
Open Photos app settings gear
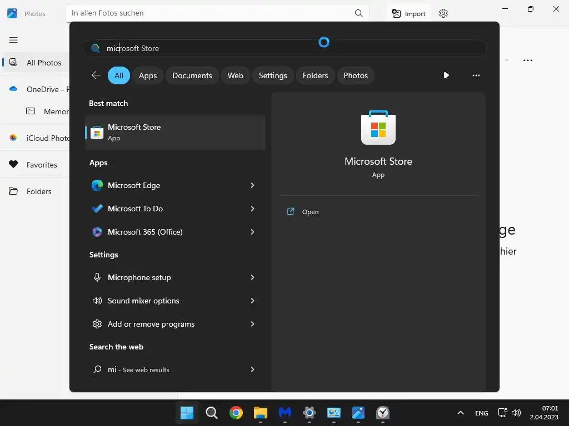coord(443,13)
